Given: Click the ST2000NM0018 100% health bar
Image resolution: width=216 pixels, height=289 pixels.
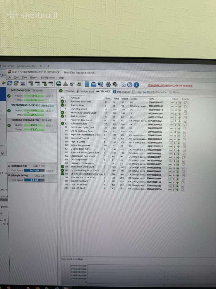Looking at the screenshot, I should tap(34, 110).
